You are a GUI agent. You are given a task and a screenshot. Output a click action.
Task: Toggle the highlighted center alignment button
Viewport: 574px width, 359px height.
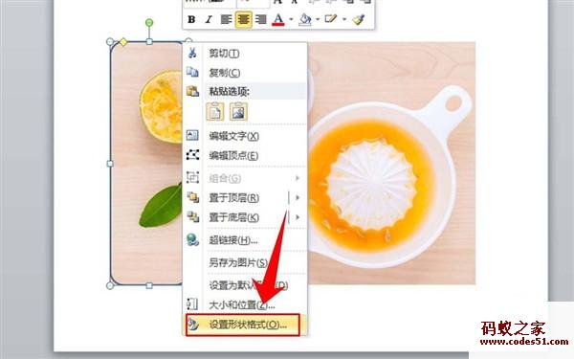tap(243, 19)
